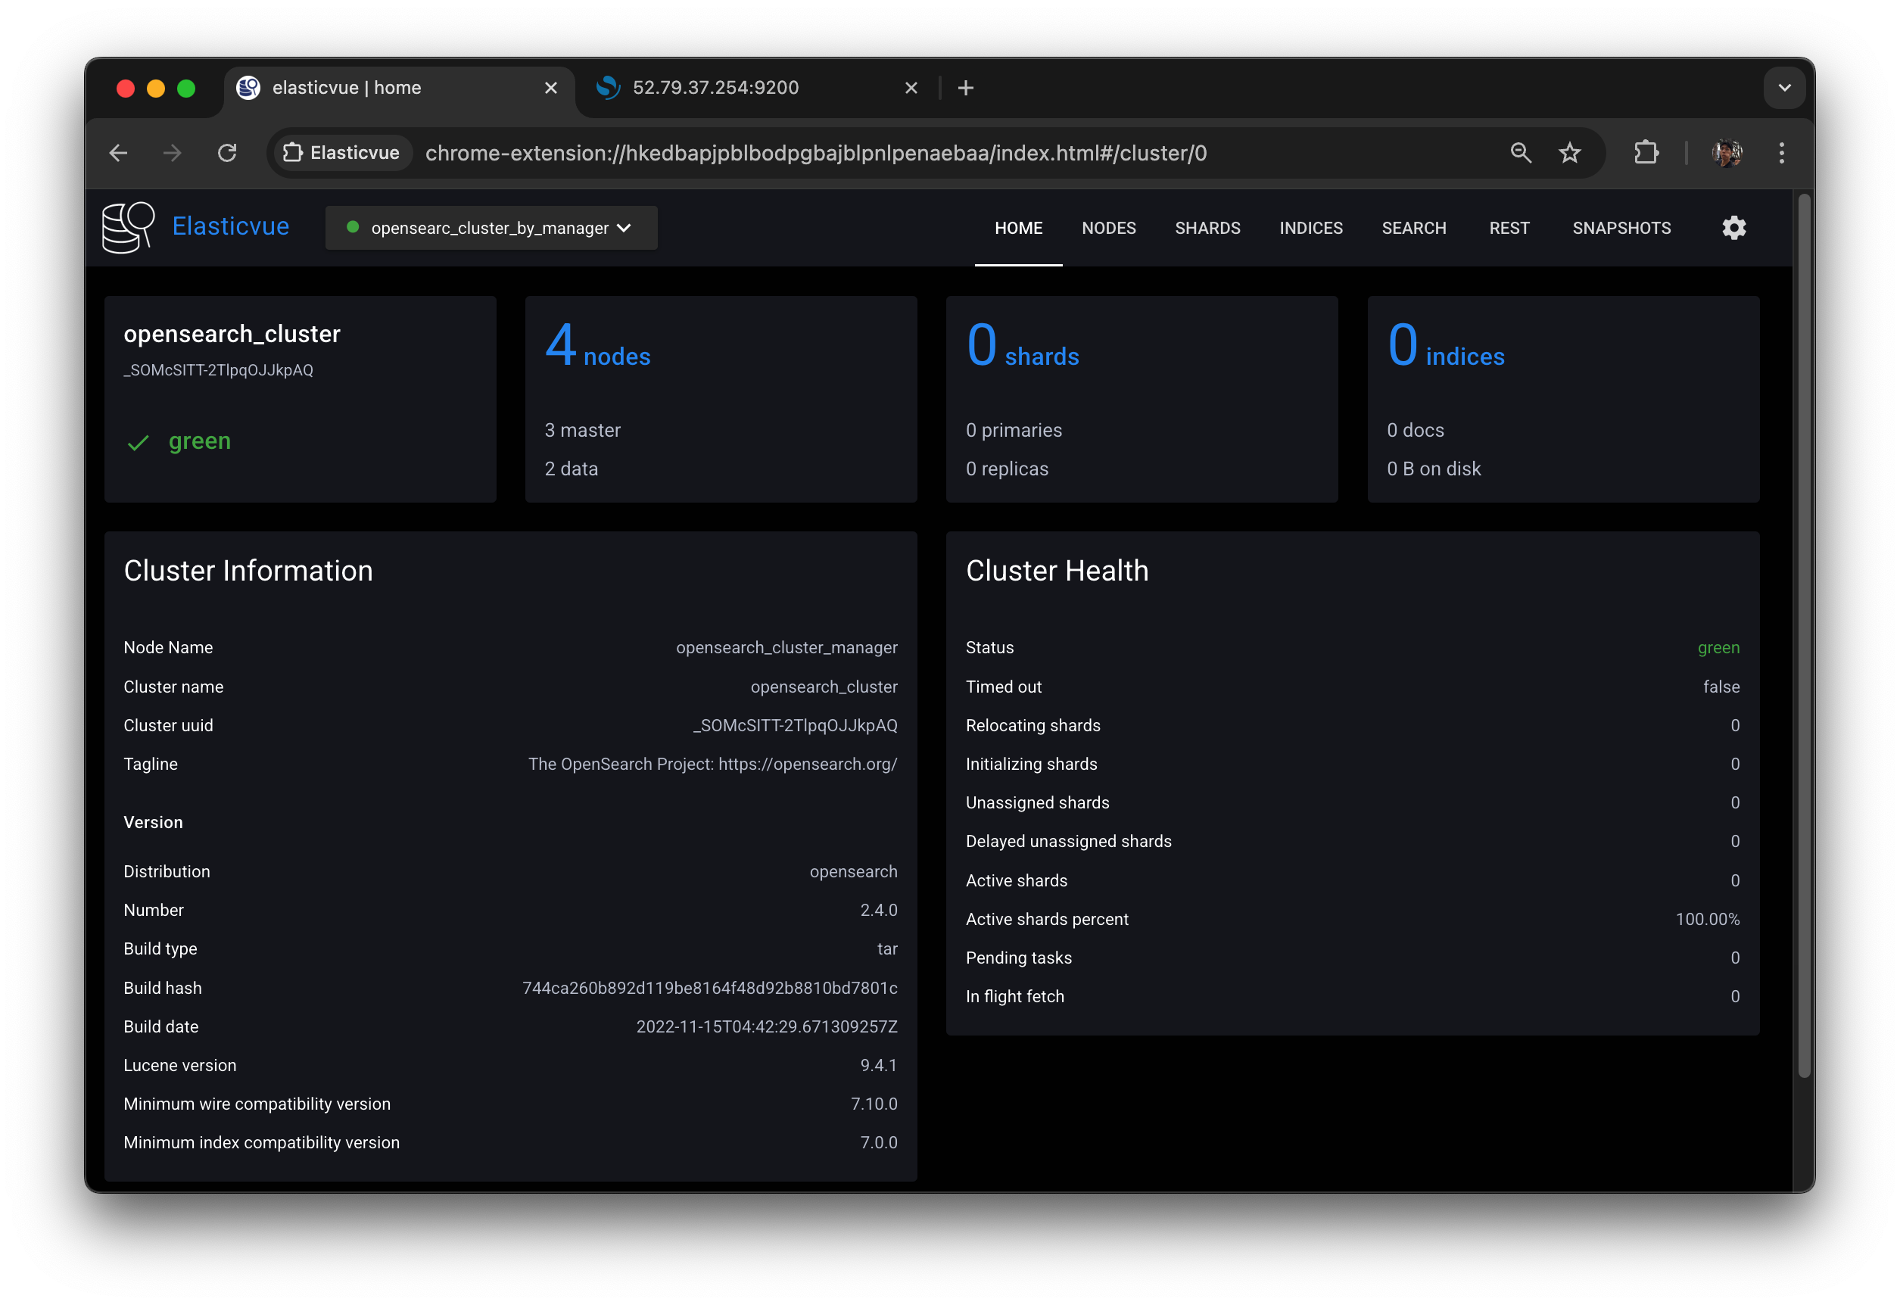Click the zoom magnifier in address bar
Image resolution: width=1900 pixels, height=1305 pixels.
click(x=1520, y=153)
